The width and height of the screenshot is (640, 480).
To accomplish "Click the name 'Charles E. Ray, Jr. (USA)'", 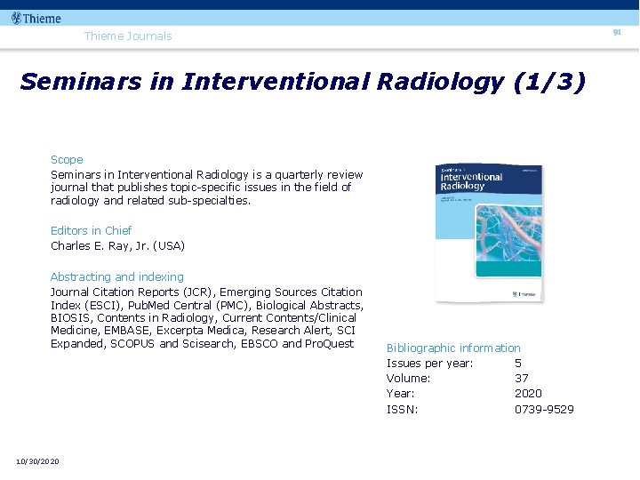I will pyautogui.click(x=117, y=245).
